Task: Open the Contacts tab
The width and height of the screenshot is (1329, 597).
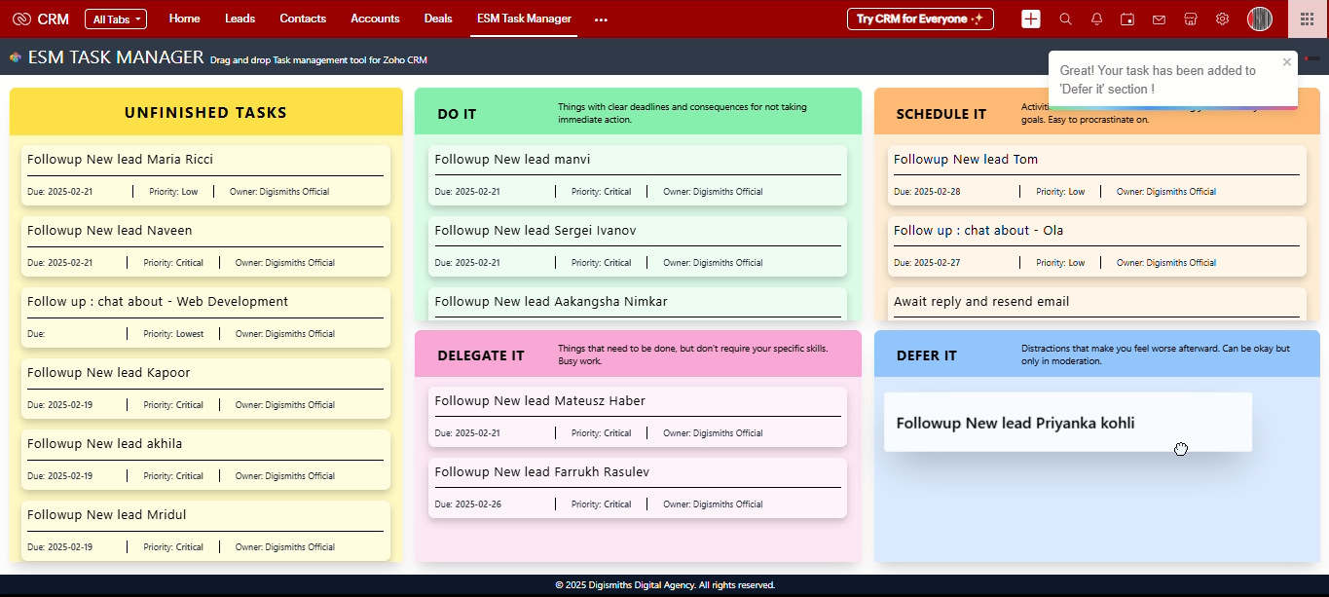Action: coord(303,19)
